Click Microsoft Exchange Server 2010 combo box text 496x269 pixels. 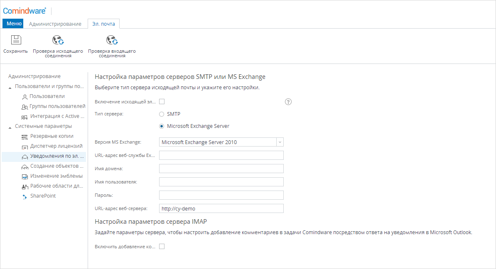199,142
